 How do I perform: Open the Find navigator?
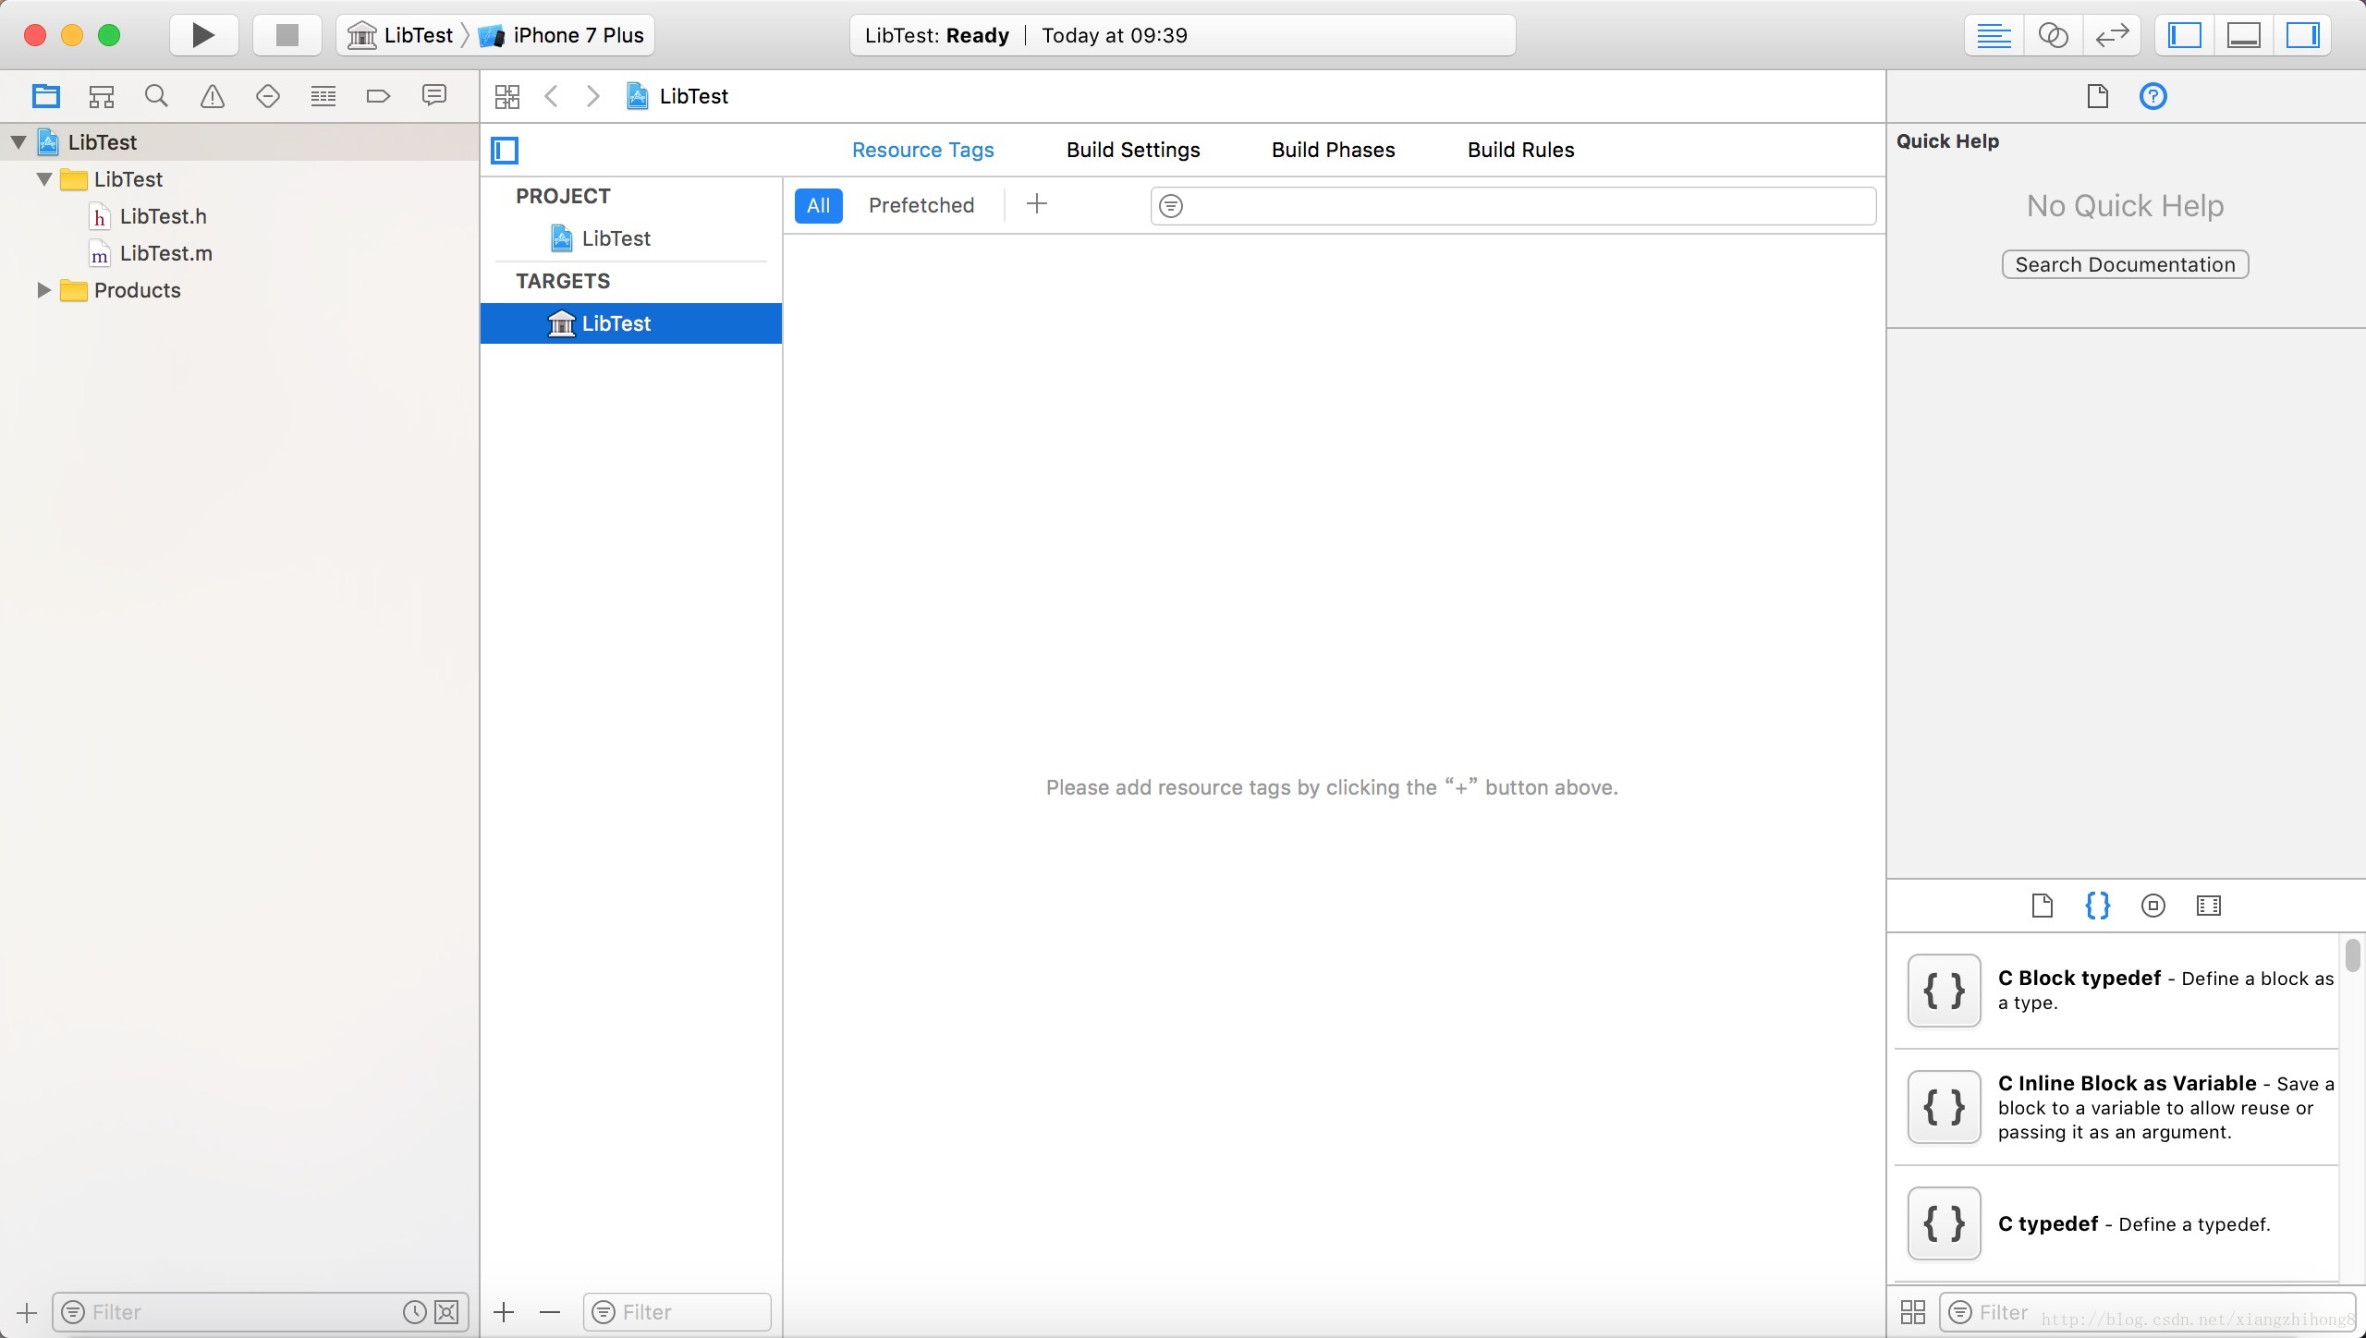tap(157, 96)
